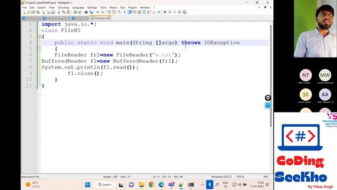Screen dimensions: 337x190
Task: Create a new file with the New icon
Action: (x=24, y=12)
